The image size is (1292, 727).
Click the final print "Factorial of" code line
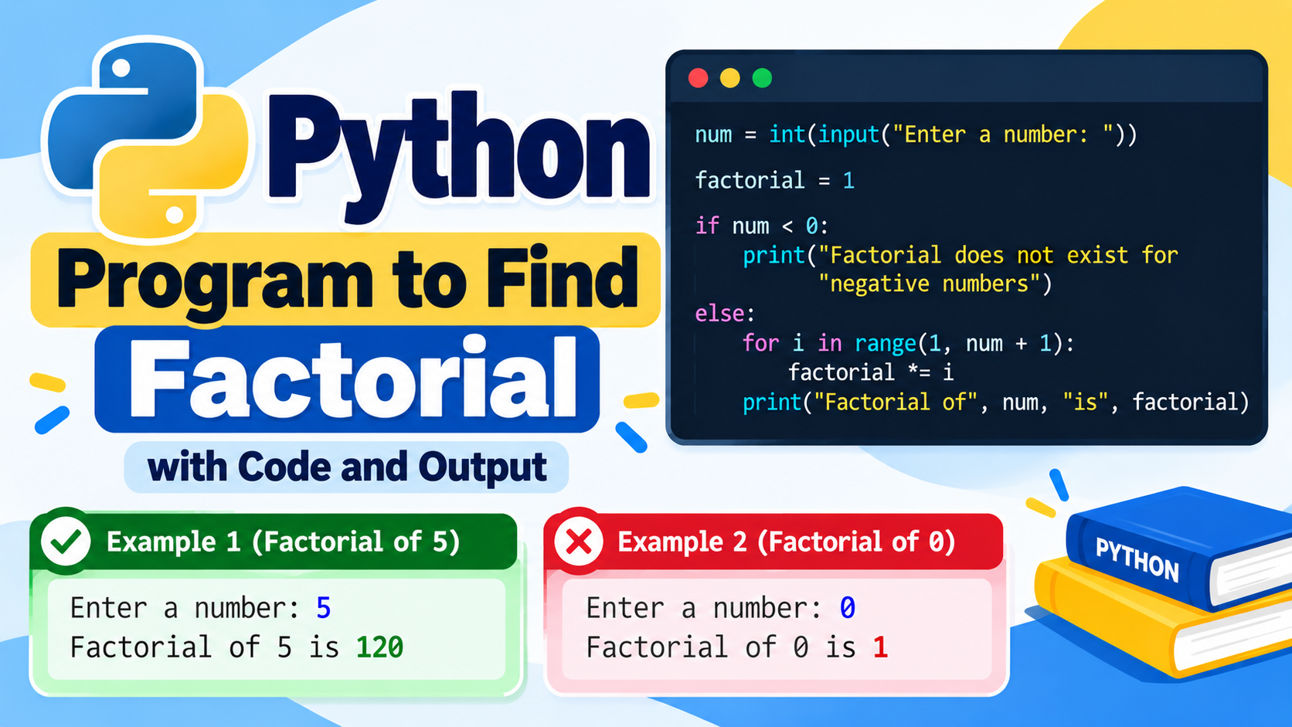tap(995, 402)
